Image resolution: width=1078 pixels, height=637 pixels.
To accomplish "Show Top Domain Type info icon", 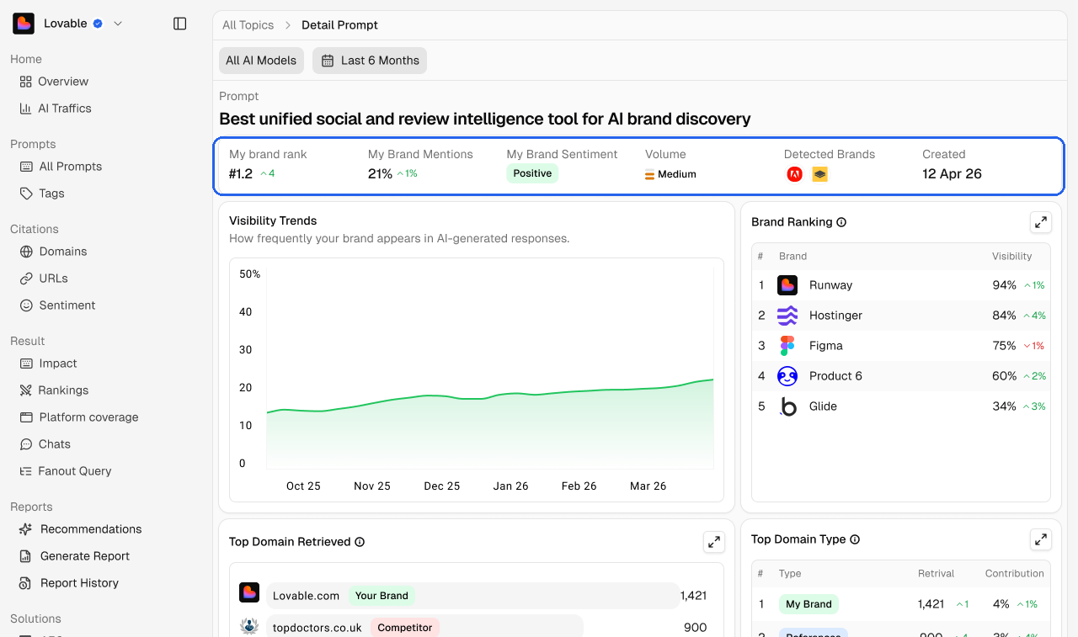I will click(x=855, y=539).
